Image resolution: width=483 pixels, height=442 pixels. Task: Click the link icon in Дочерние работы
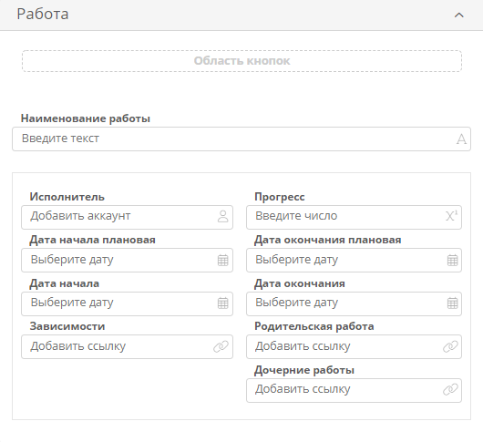tap(450, 390)
